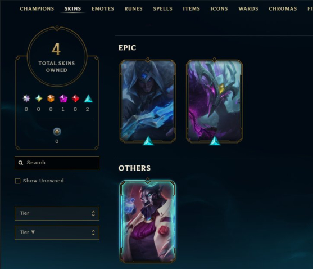Switch to the Champions tab
Image resolution: width=313 pixels, height=269 pixels.
pos(37,9)
